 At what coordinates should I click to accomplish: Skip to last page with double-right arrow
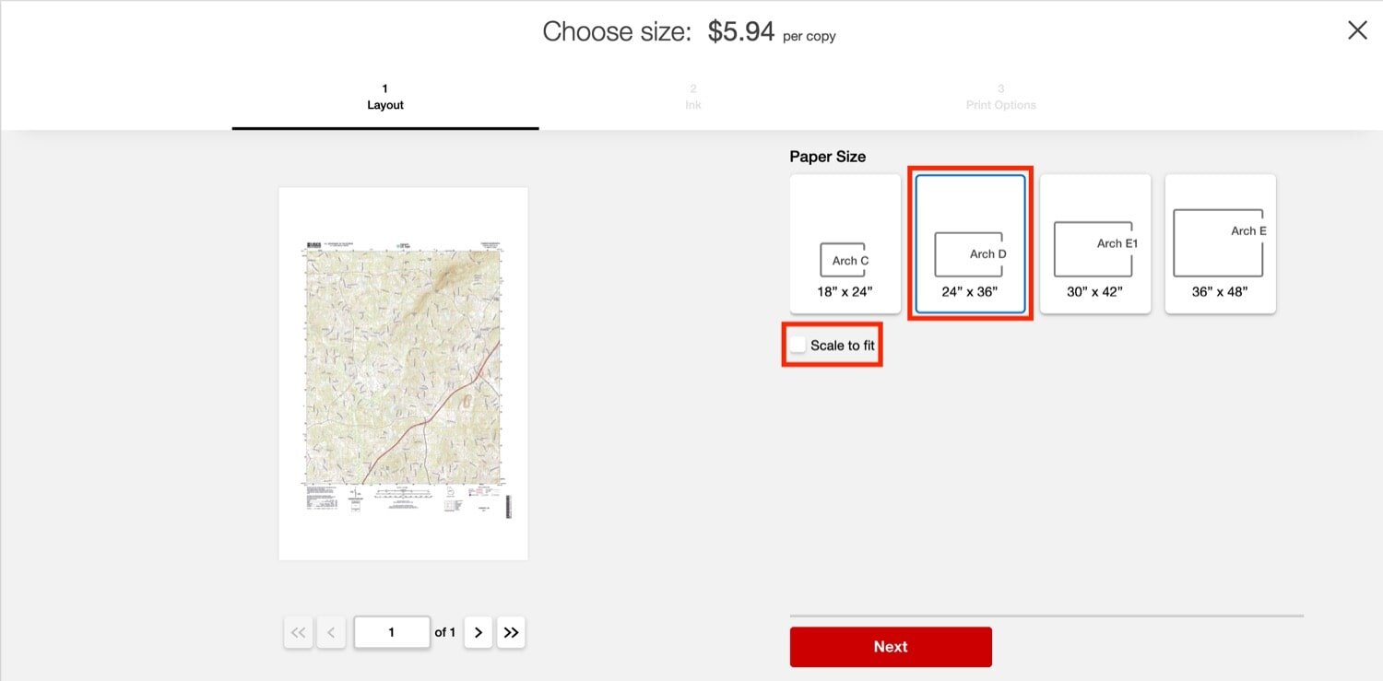511,632
